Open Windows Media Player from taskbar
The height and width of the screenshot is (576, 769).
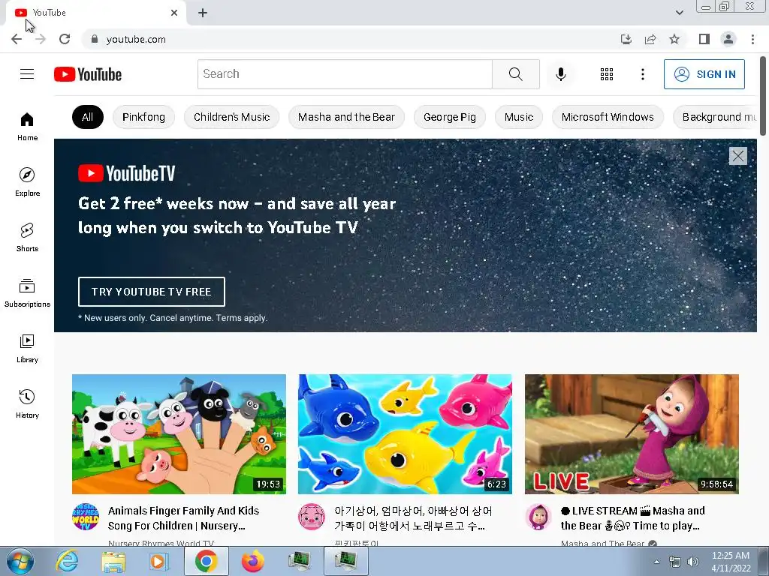pos(159,561)
